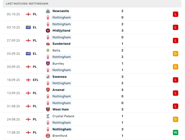This screenshot has height=140, width=185.
Task: Click the Crystal Palace crest icon
Action: 48,116
